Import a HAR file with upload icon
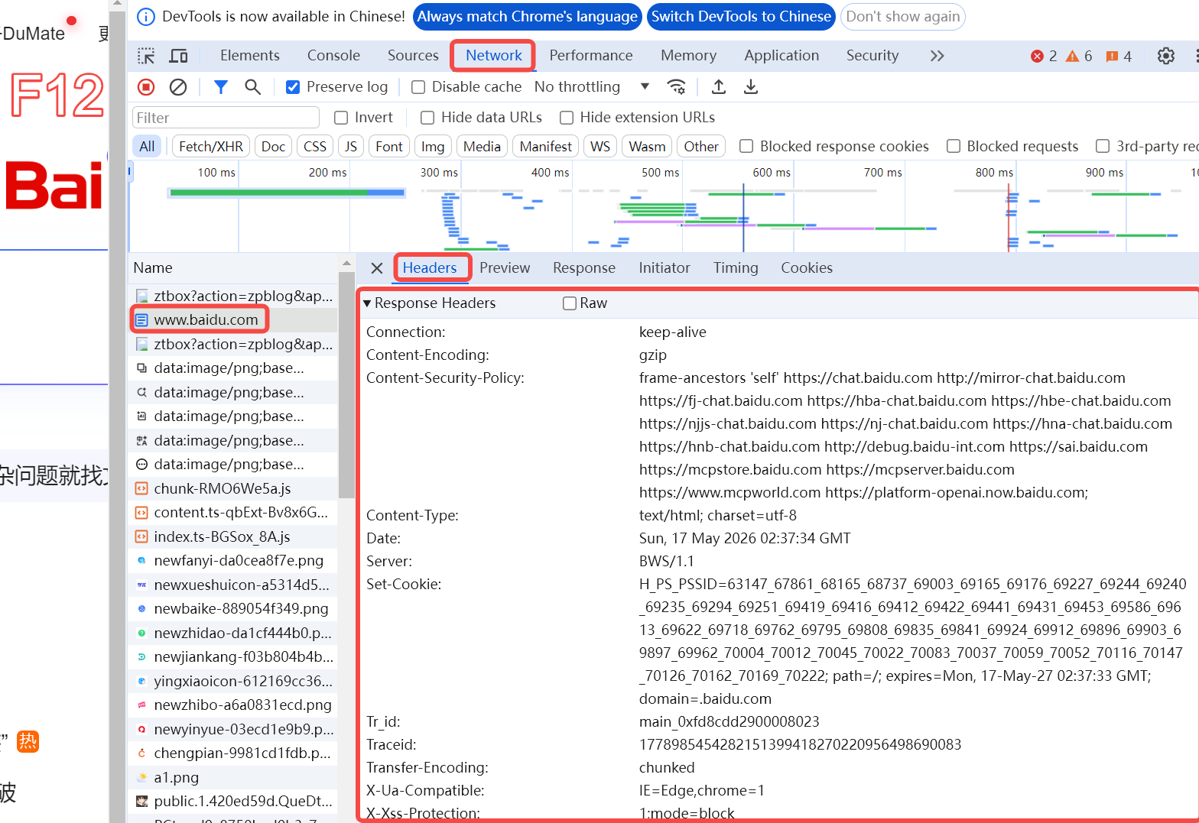Screen dimensions: 1199x823 [x=719, y=87]
